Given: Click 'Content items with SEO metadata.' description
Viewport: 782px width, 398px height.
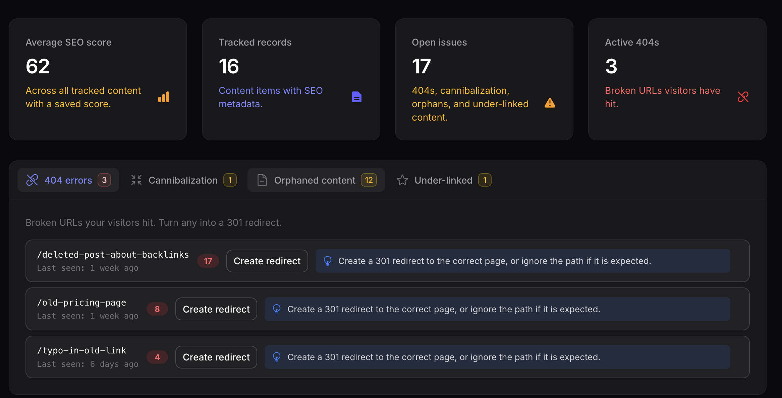Looking at the screenshot, I should (271, 97).
